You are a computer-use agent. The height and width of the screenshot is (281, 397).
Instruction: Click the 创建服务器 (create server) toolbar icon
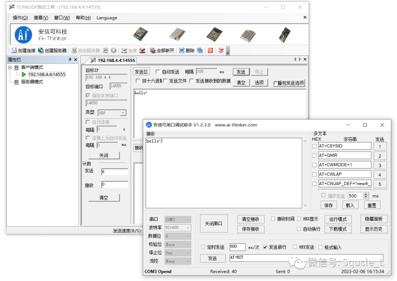pyautogui.click(x=41, y=50)
